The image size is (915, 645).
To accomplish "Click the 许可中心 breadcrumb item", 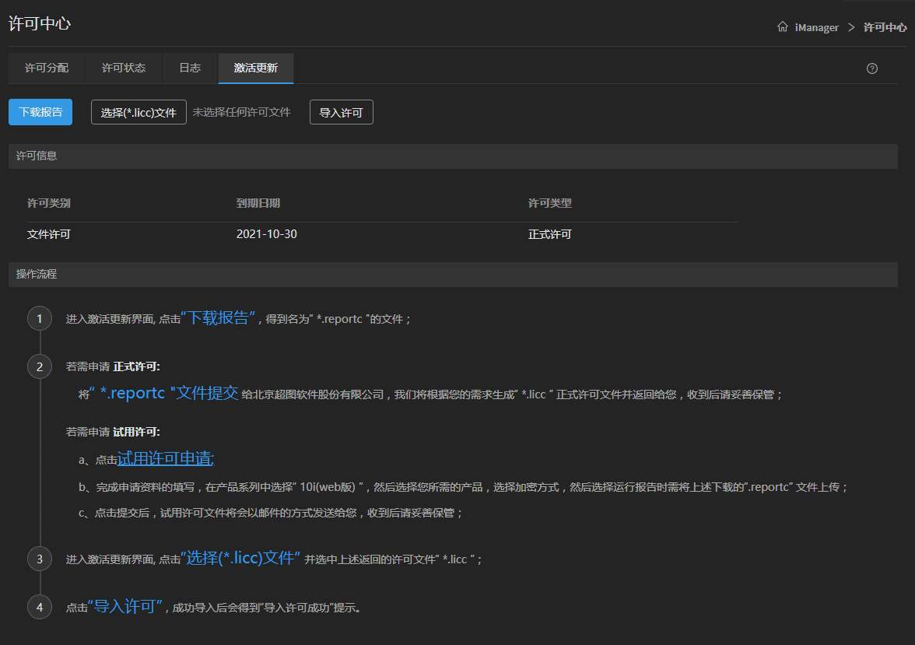I will point(885,27).
